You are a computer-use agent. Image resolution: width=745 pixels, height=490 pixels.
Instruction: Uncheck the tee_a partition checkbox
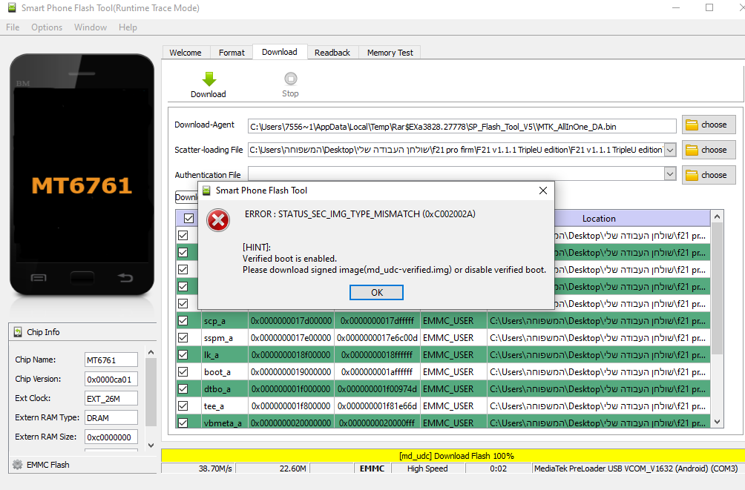[183, 406]
